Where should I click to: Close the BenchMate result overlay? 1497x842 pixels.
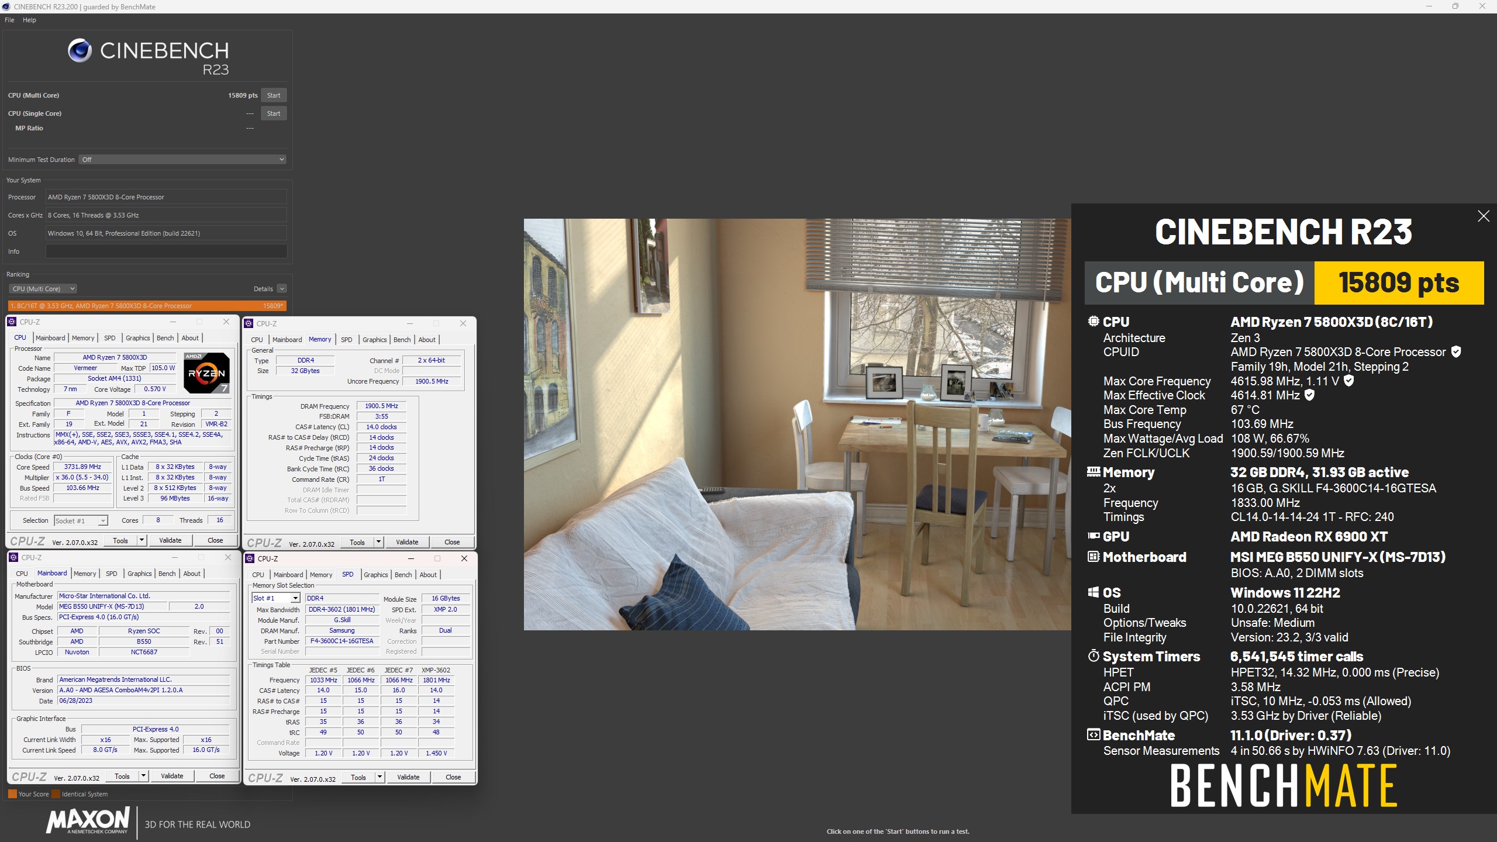(x=1484, y=216)
